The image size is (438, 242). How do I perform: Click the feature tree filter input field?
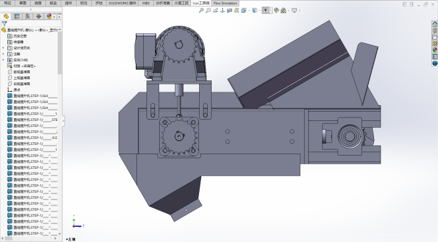coord(33,24)
